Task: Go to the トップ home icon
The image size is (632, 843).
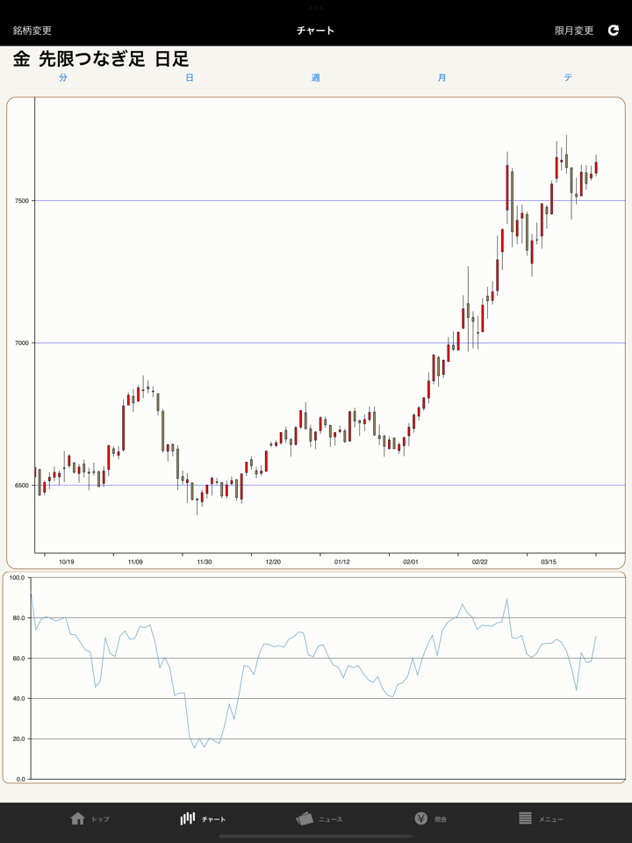Action: click(78, 818)
